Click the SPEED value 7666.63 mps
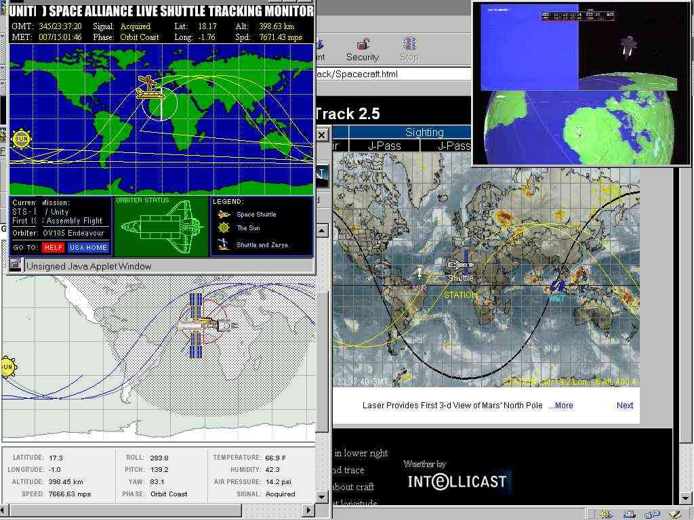The height and width of the screenshot is (520, 694). 70,494
